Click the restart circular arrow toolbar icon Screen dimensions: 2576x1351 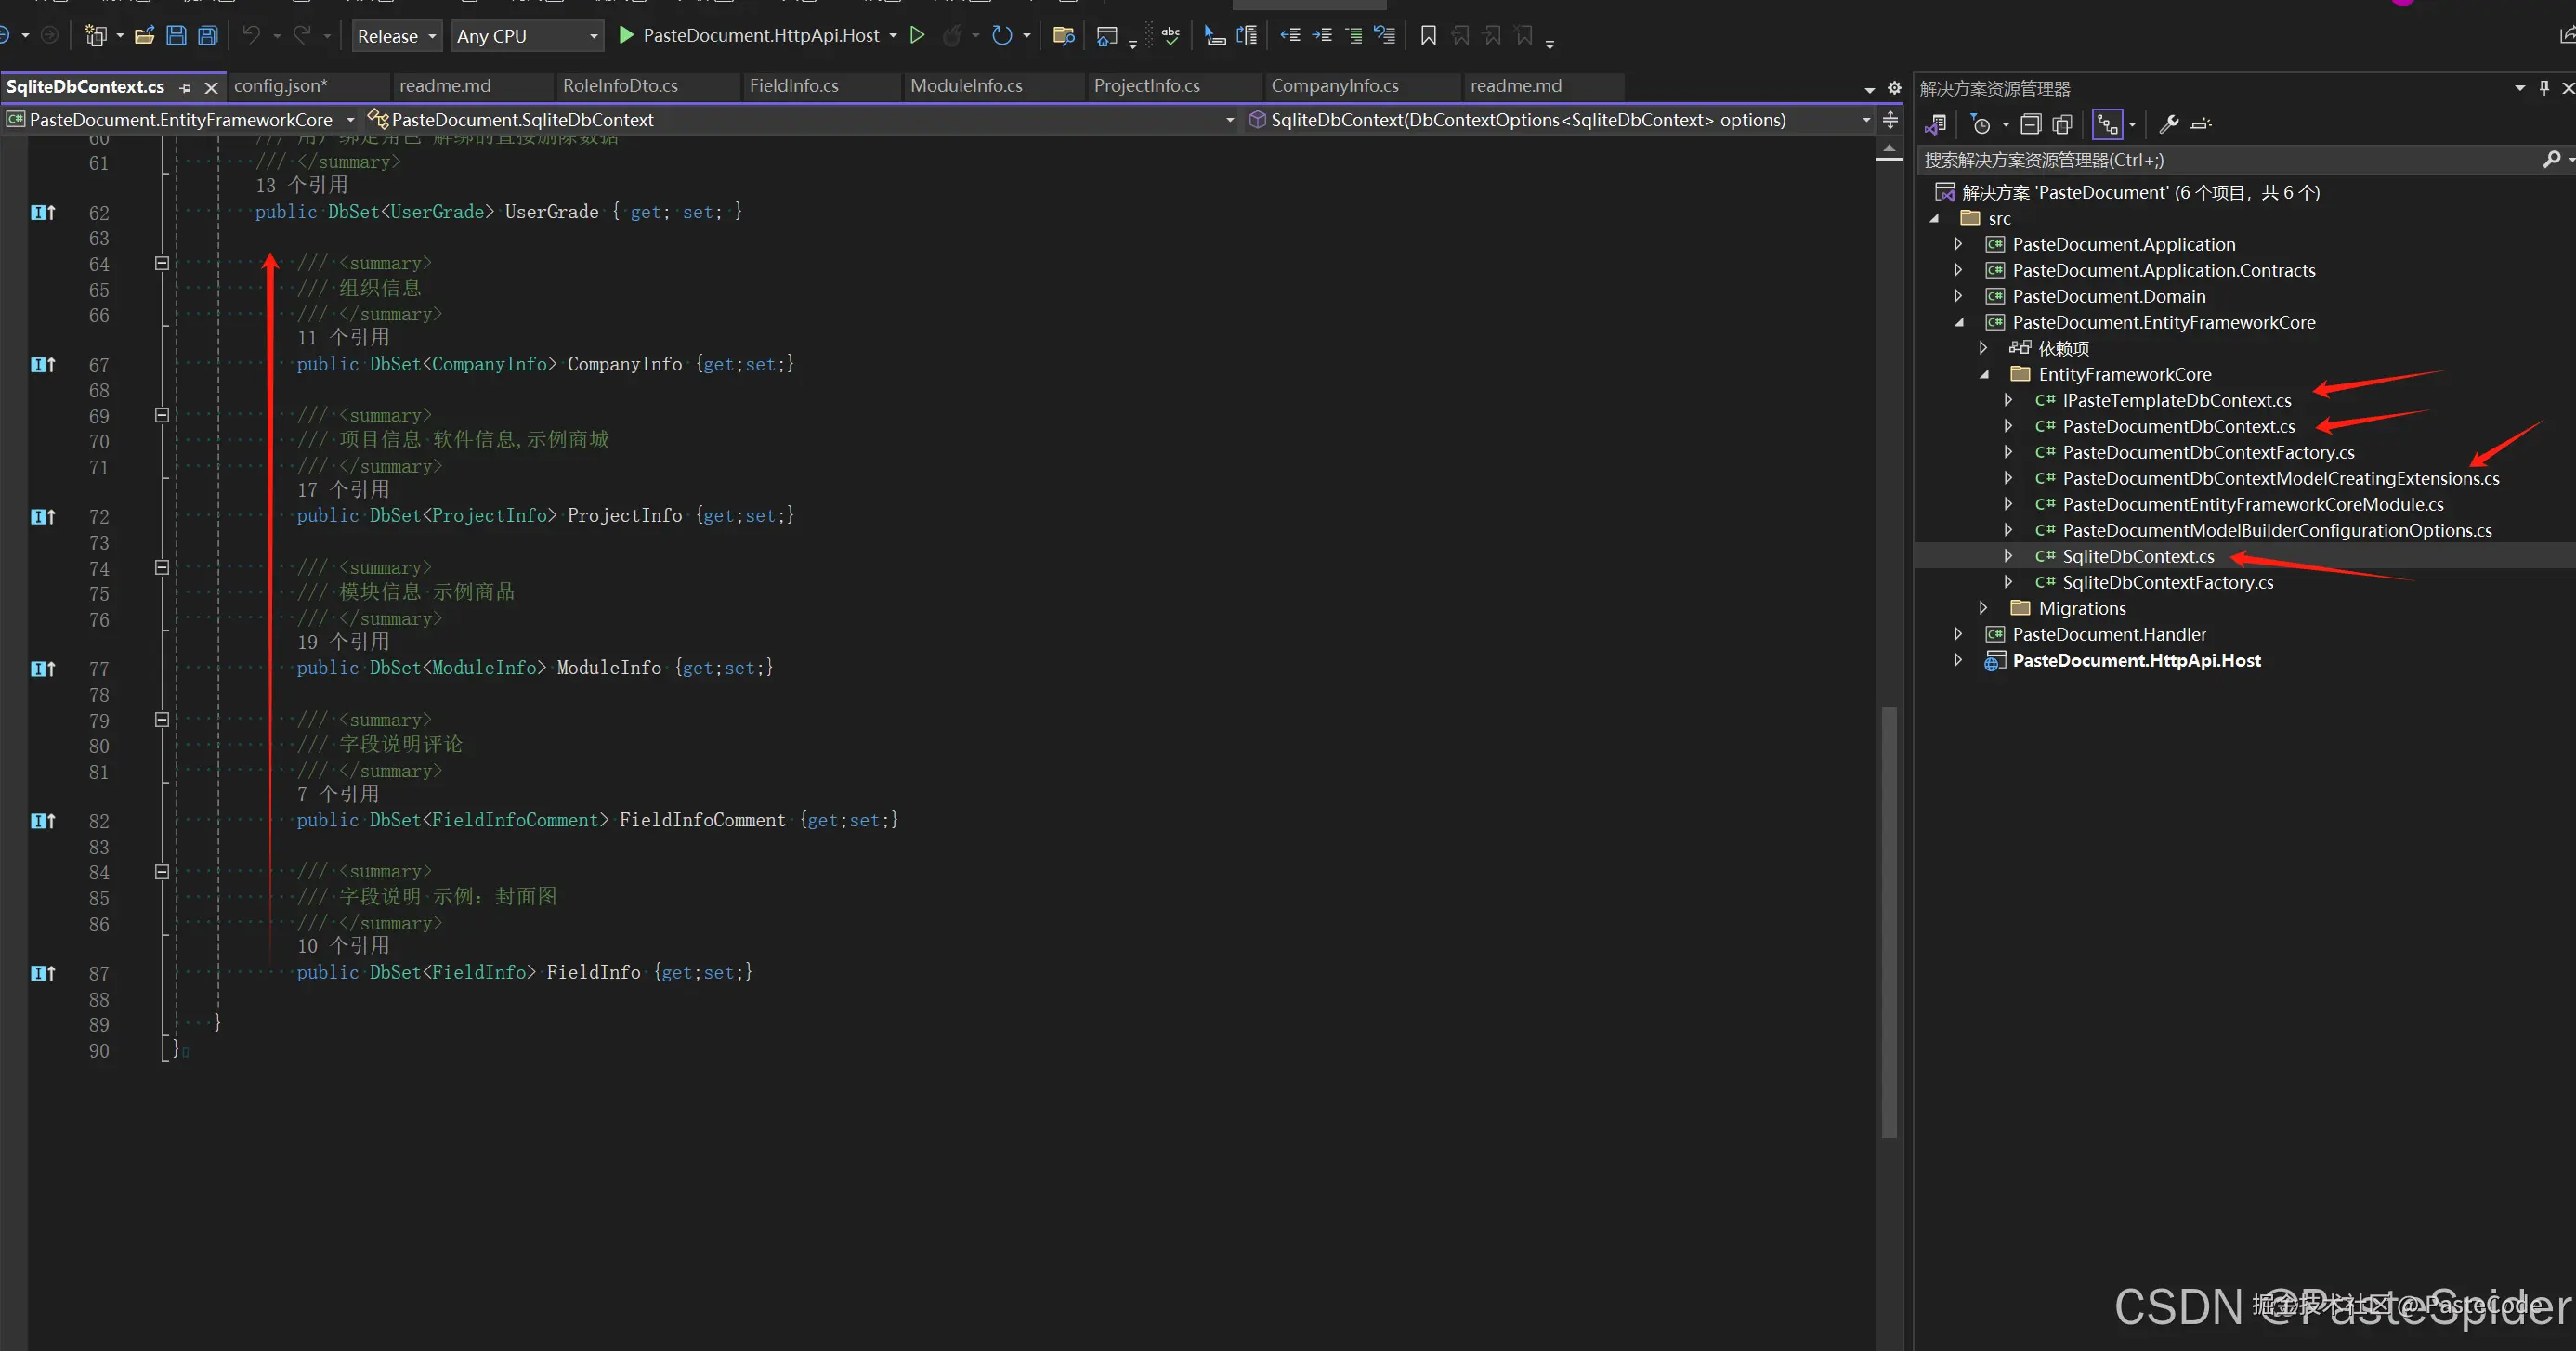point(1001,36)
